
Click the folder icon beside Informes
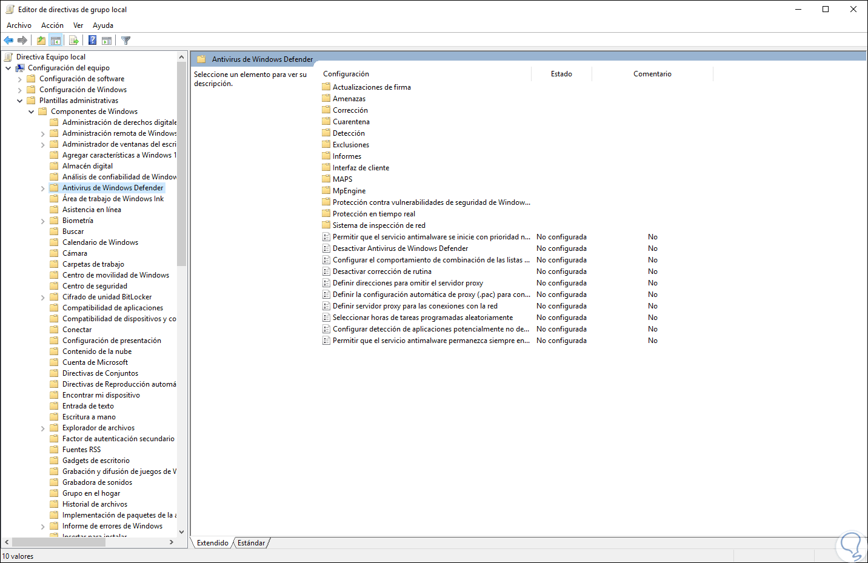click(x=326, y=156)
